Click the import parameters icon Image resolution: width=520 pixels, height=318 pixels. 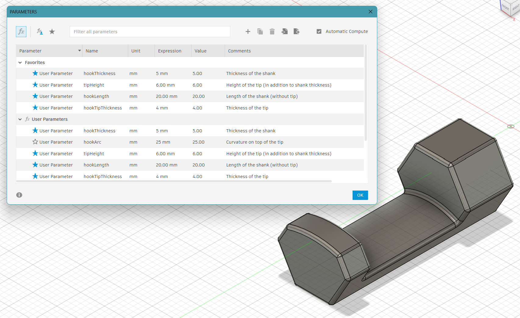285,31
